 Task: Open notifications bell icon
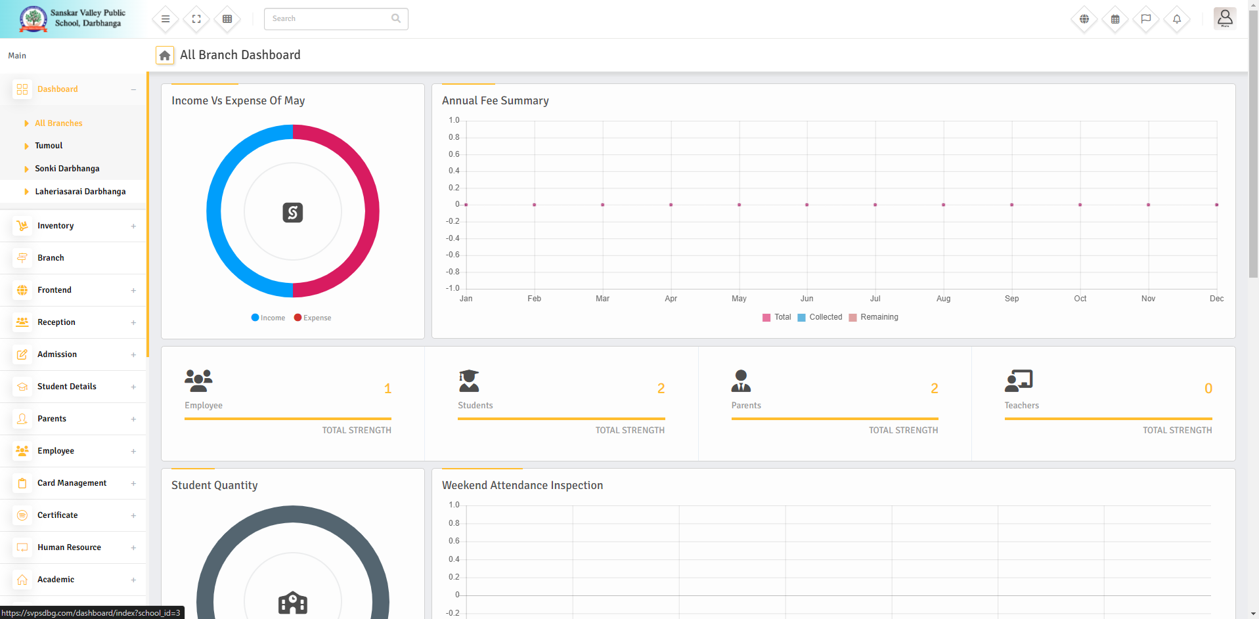click(1177, 19)
